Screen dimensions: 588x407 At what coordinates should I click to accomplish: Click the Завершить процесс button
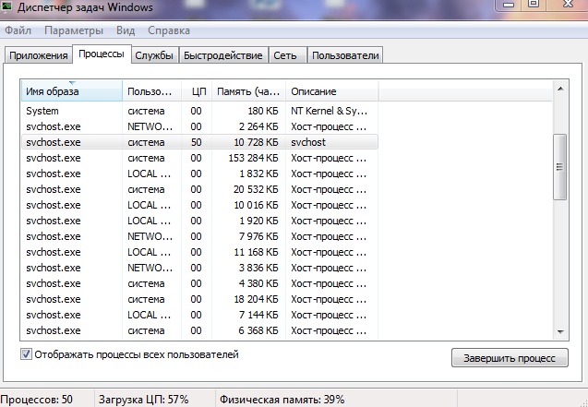[x=510, y=358]
